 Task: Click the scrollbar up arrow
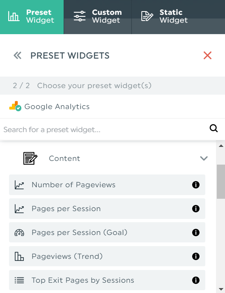221,146
